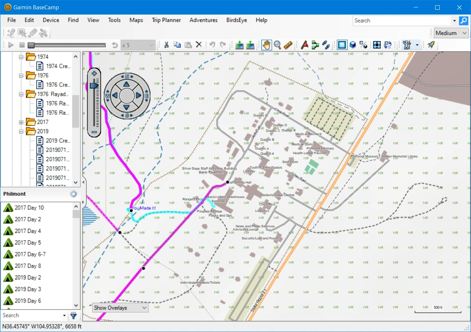The image size is (471, 332).
Task: Switch to 3D map view
Action: (353, 45)
